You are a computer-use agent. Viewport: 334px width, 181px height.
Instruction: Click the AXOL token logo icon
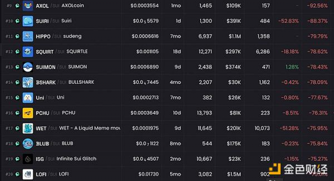click(28, 6)
